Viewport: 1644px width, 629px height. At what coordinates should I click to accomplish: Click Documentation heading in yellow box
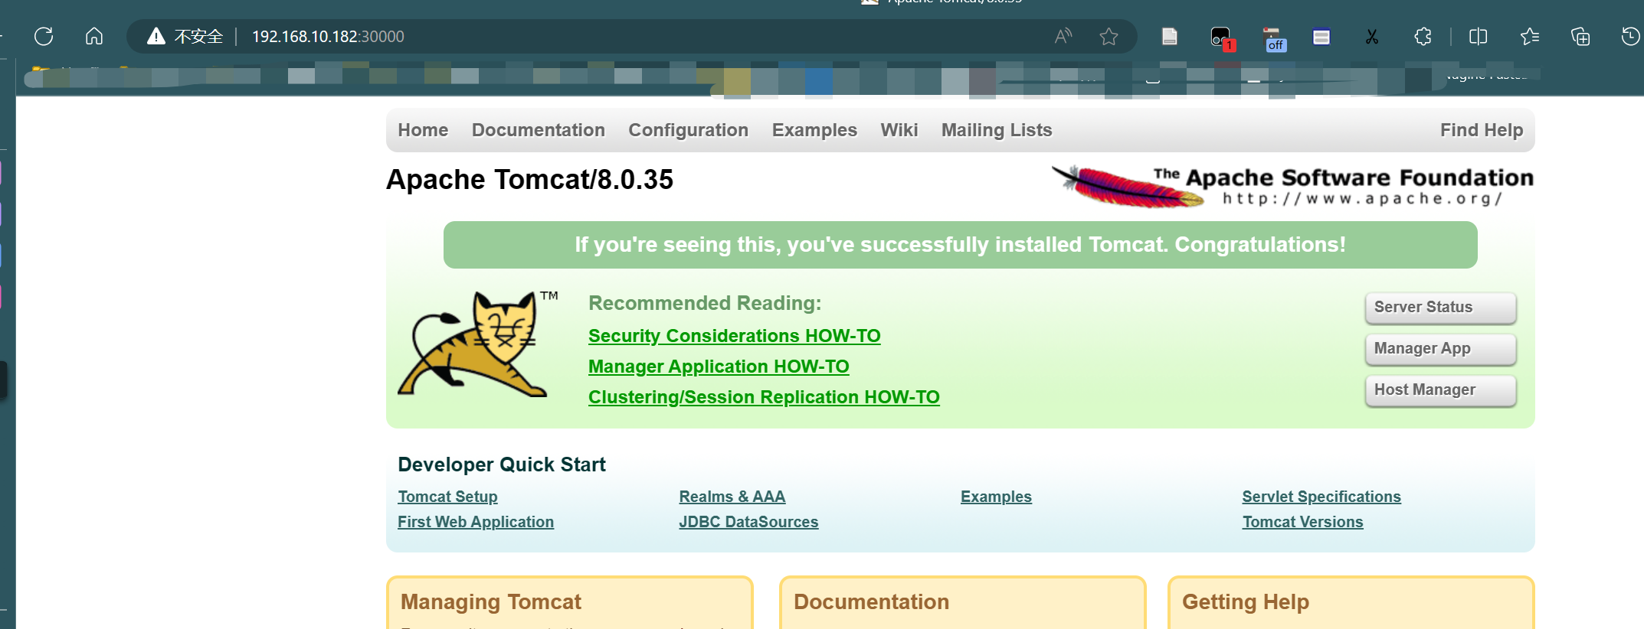(x=871, y=602)
